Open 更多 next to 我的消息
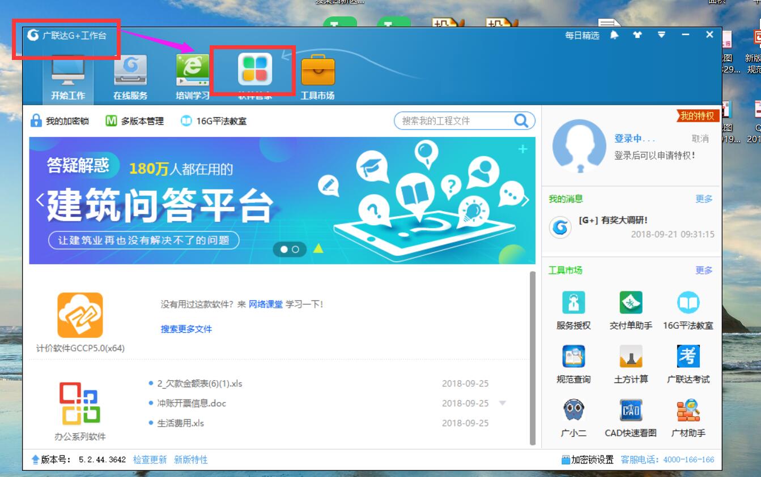Image resolution: width=761 pixels, height=477 pixels. [704, 199]
